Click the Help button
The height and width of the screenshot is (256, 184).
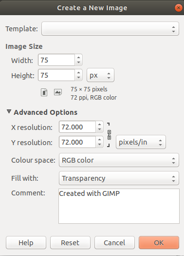(26, 243)
